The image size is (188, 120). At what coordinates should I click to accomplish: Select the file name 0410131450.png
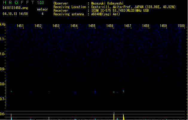[15, 8]
